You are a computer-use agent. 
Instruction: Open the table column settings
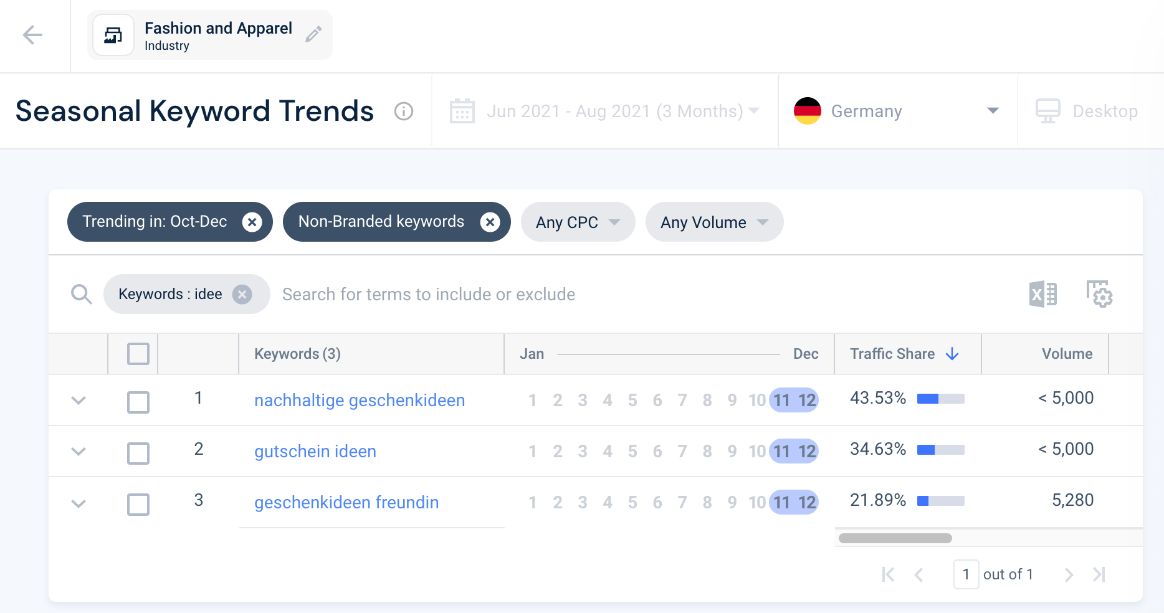coord(1099,294)
